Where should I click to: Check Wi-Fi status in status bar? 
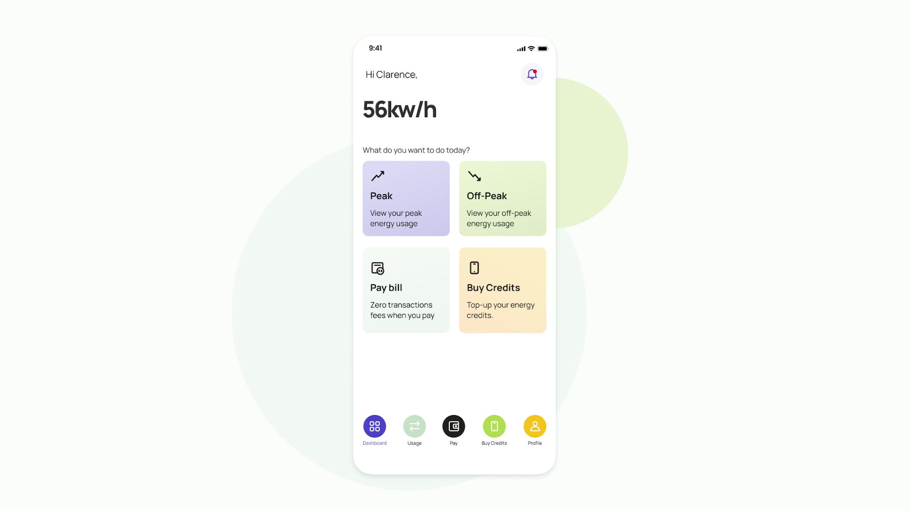pyautogui.click(x=531, y=48)
